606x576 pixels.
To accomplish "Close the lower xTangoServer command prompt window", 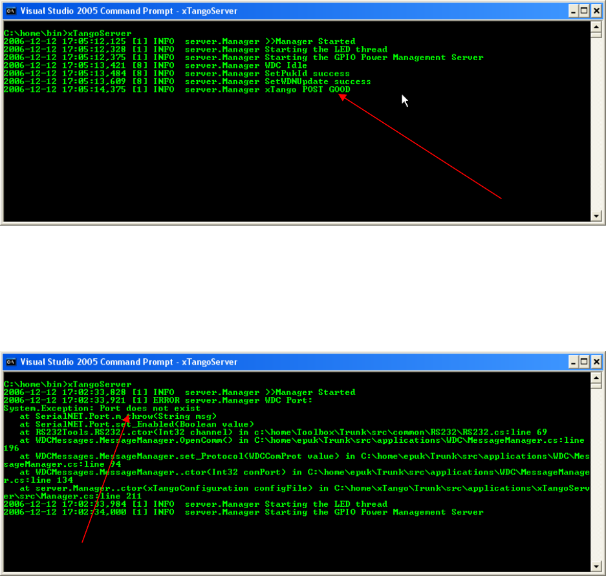I will click(597, 362).
